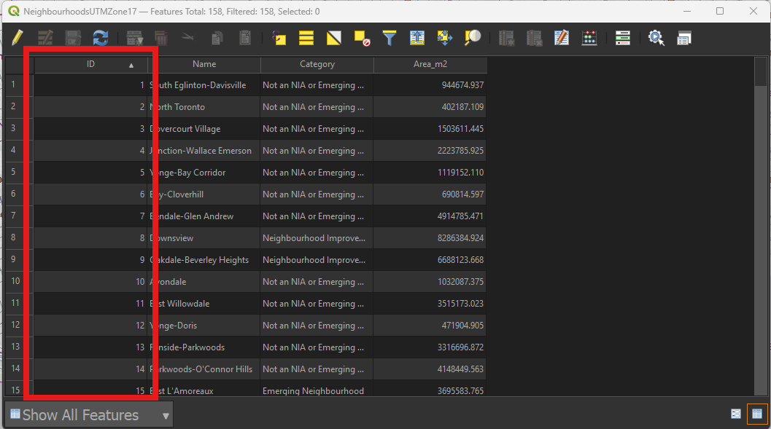Viewport: 771px width, 429px height.
Task: Open filter/select features using form
Action: pyautogui.click(x=390, y=38)
